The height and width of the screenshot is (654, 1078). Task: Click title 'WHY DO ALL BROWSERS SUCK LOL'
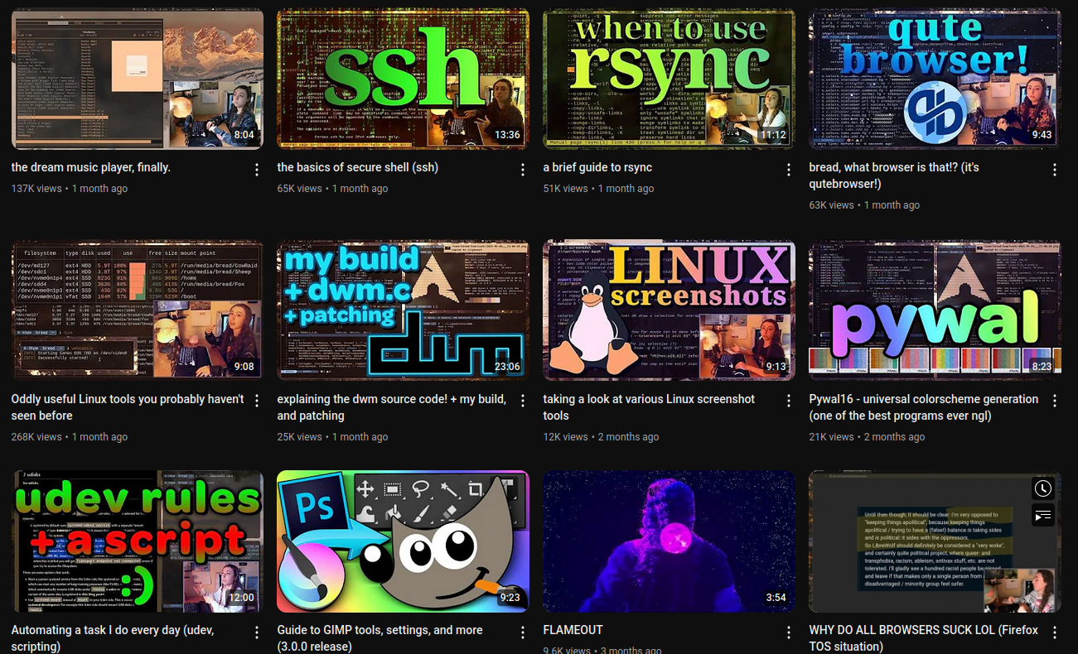(924, 637)
